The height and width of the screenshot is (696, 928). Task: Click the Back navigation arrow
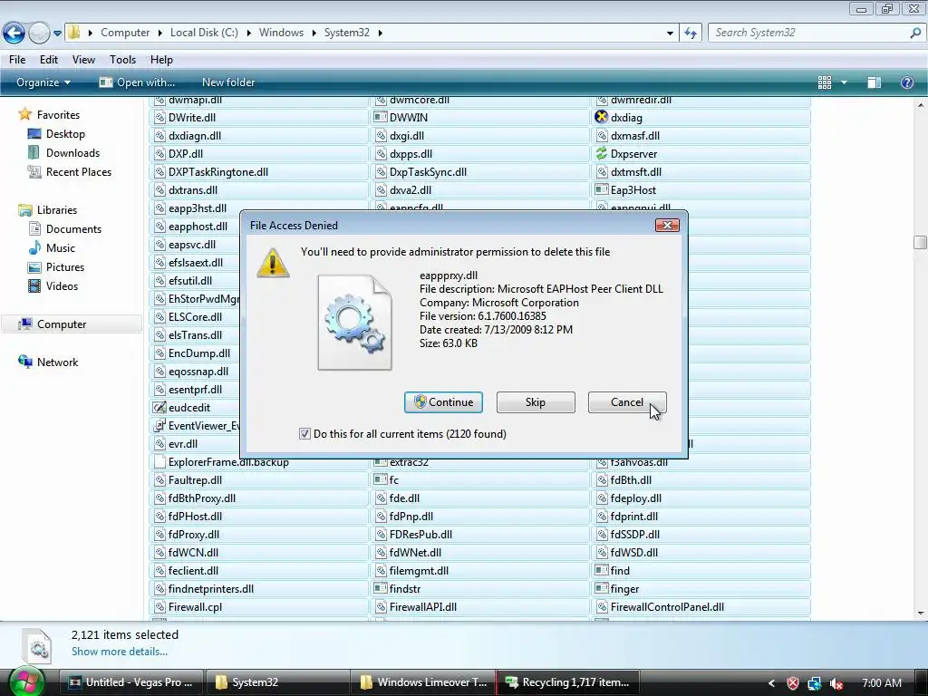[x=14, y=33]
